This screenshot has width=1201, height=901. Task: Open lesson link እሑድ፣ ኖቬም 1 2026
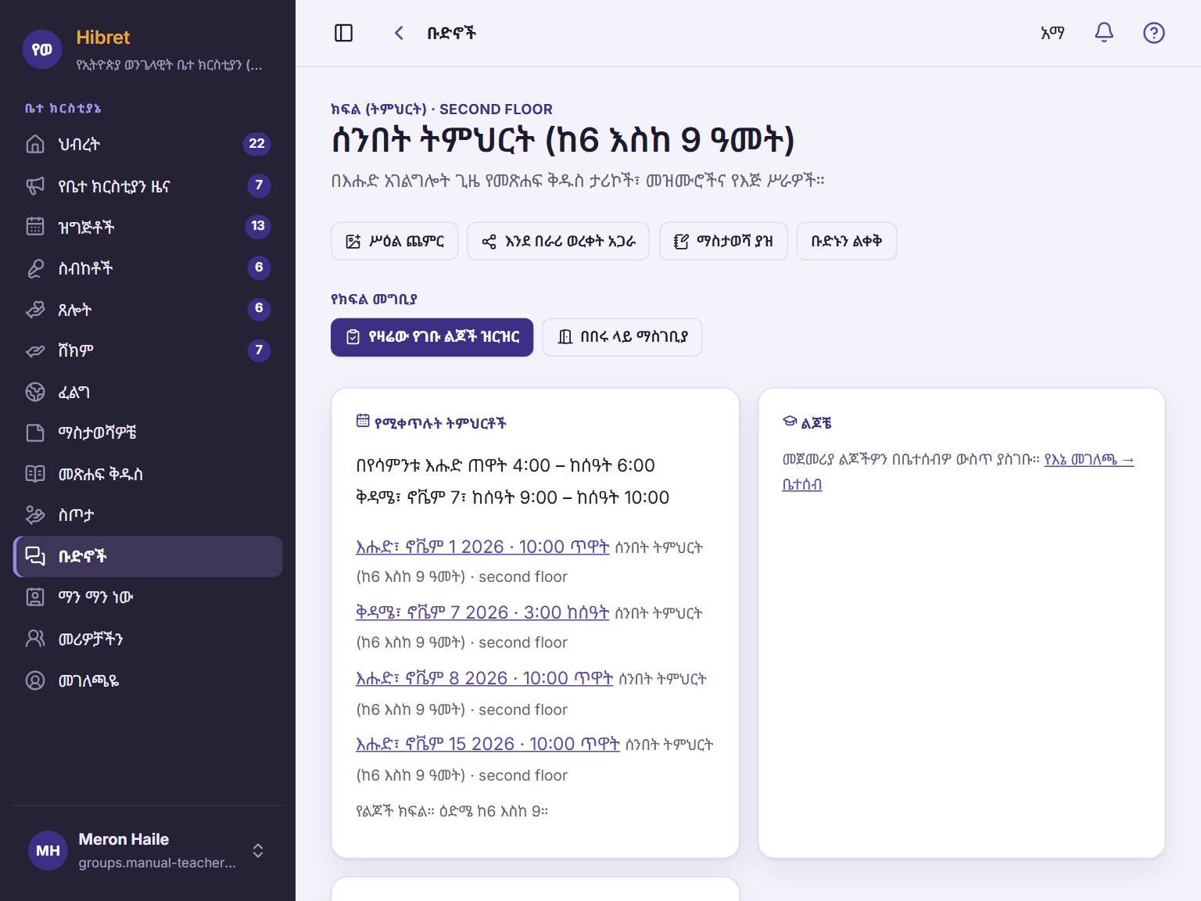[x=482, y=547]
